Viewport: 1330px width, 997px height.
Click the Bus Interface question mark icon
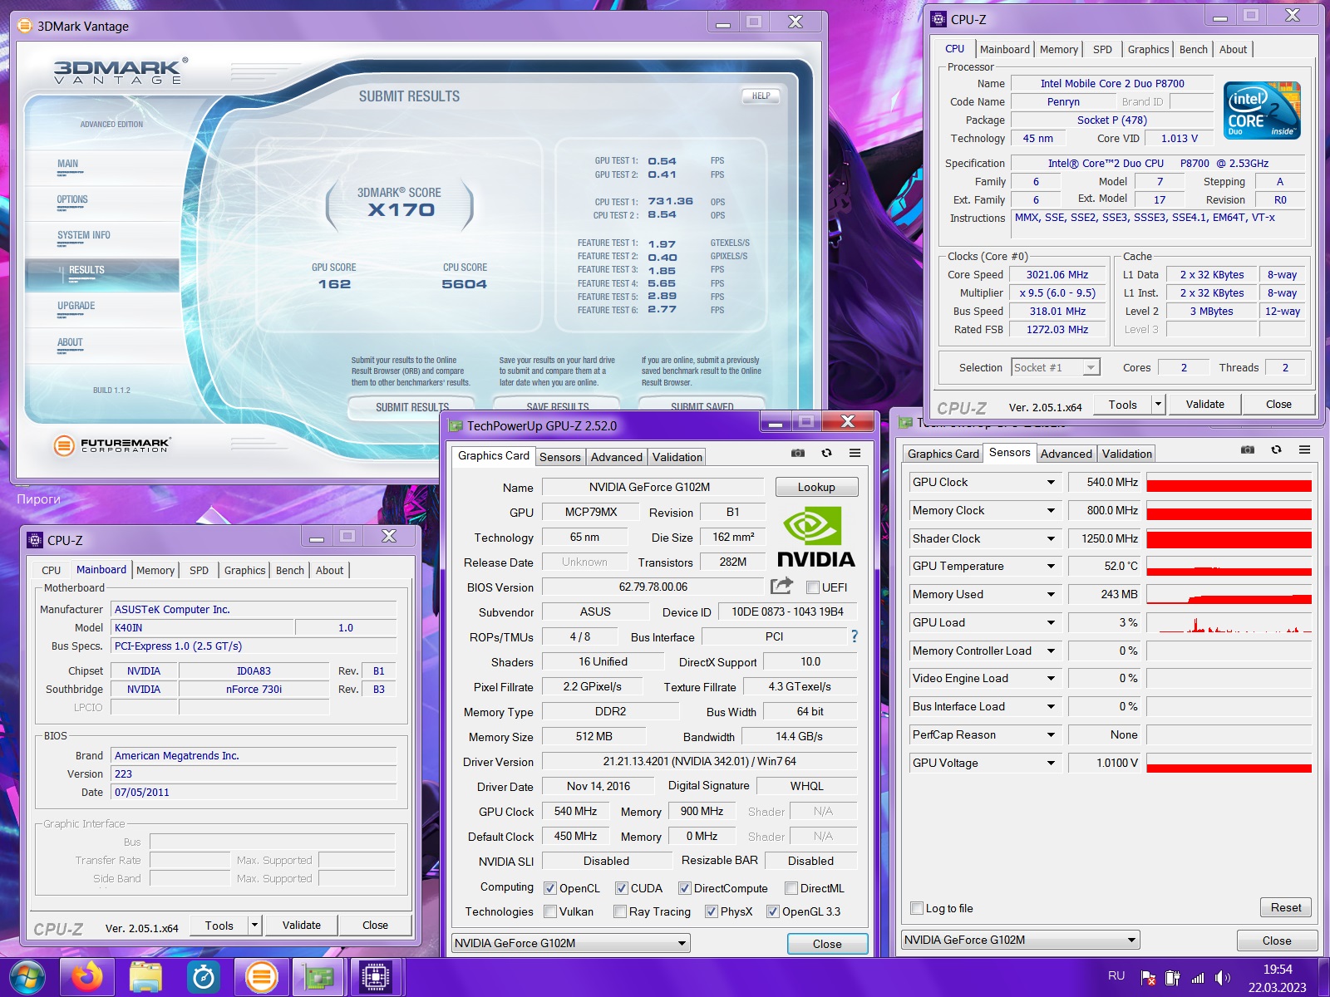[854, 636]
